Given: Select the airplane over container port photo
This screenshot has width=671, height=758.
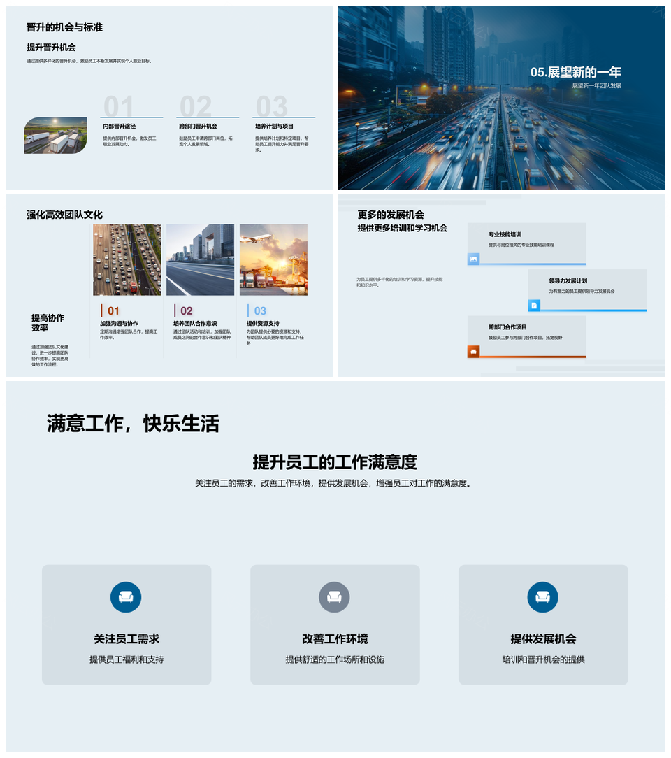Looking at the screenshot, I should pyautogui.click(x=273, y=259).
